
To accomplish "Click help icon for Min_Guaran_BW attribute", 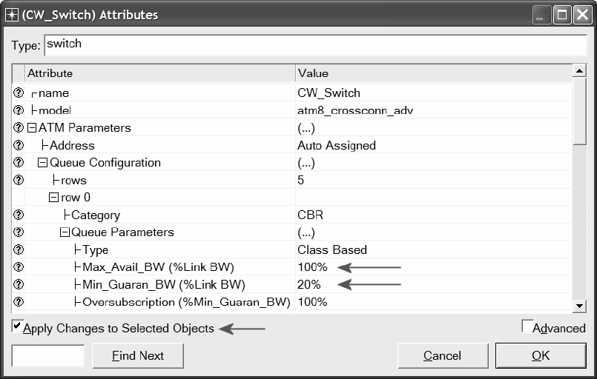I will tap(19, 285).
